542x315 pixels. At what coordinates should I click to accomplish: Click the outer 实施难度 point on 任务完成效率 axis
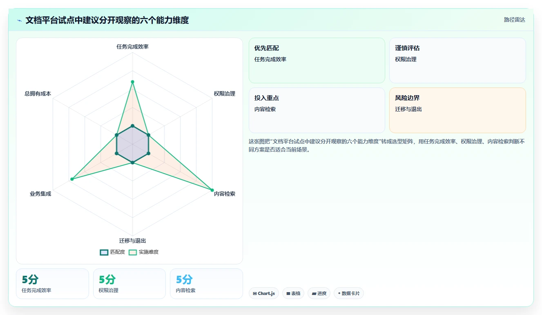[x=132, y=82]
